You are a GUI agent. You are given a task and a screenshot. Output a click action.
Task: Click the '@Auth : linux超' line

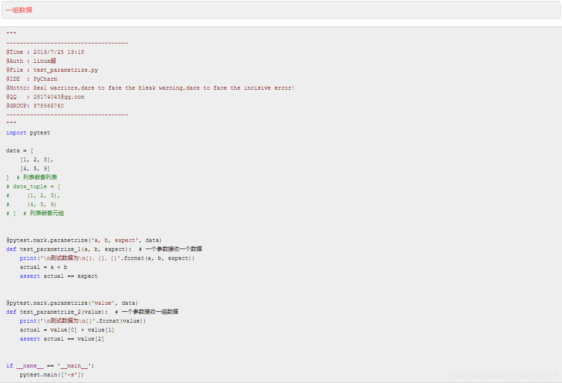click(31, 61)
